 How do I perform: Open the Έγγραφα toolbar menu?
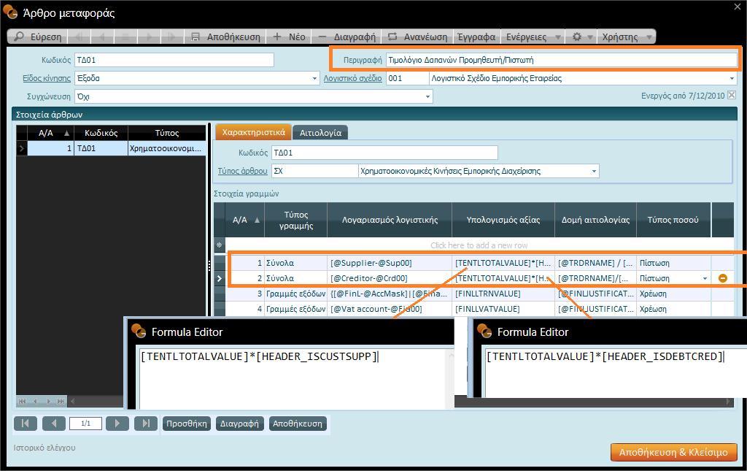pos(476,37)
